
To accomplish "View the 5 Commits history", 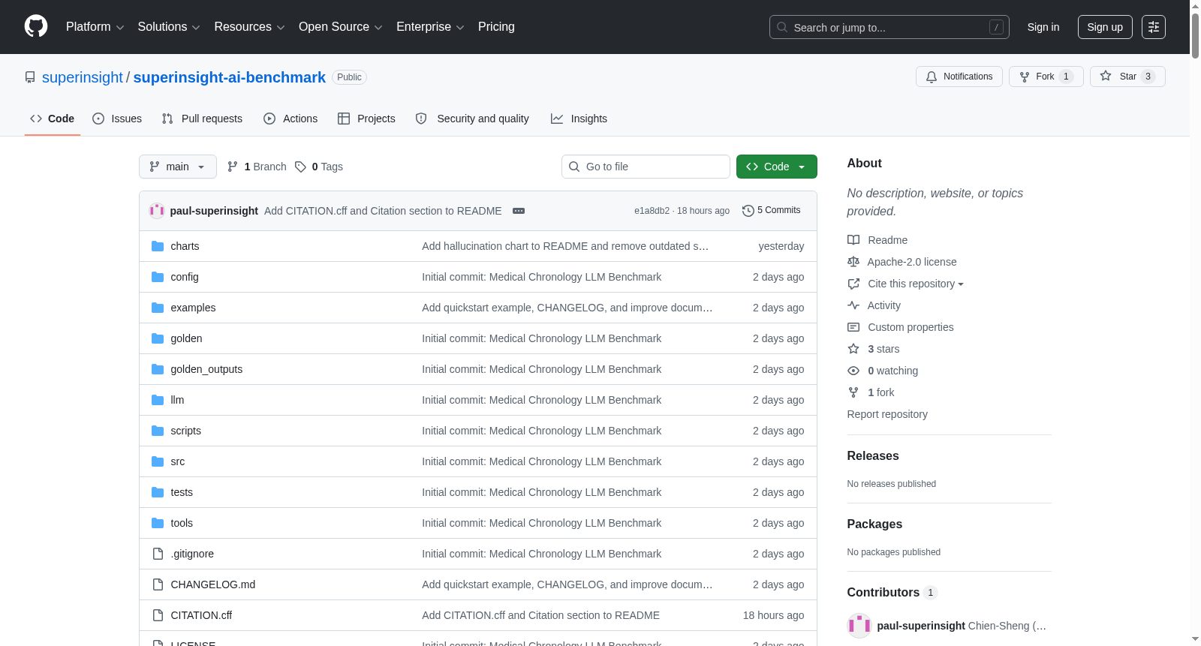I will coord(772,210).
